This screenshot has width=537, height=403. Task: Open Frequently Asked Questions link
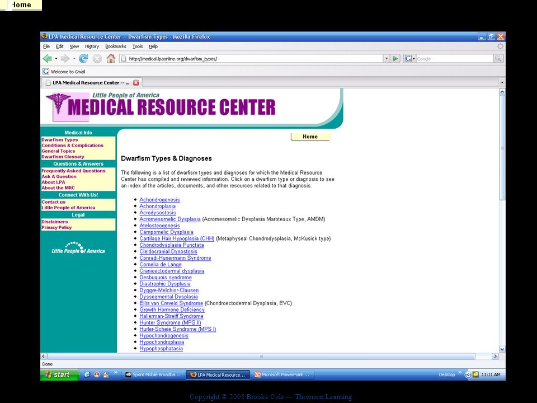coord(73,171)
